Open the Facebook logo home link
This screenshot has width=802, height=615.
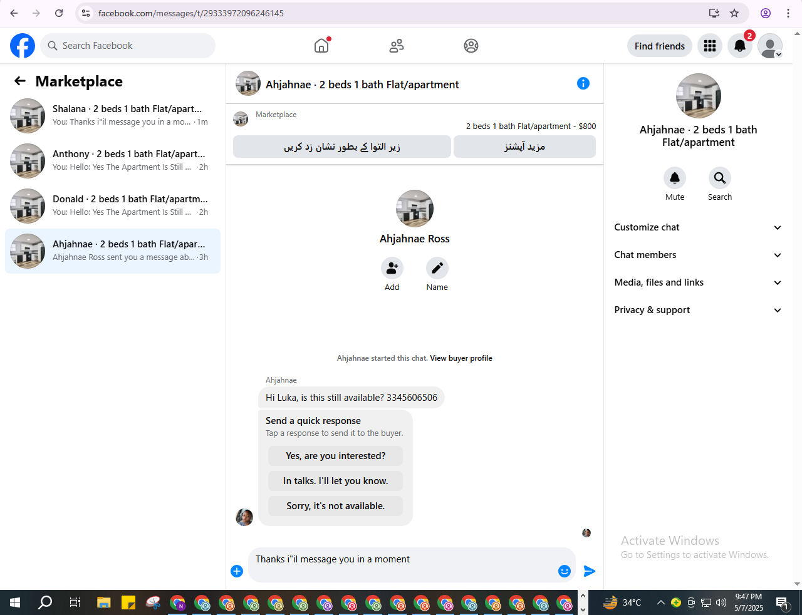click(23, 46)
